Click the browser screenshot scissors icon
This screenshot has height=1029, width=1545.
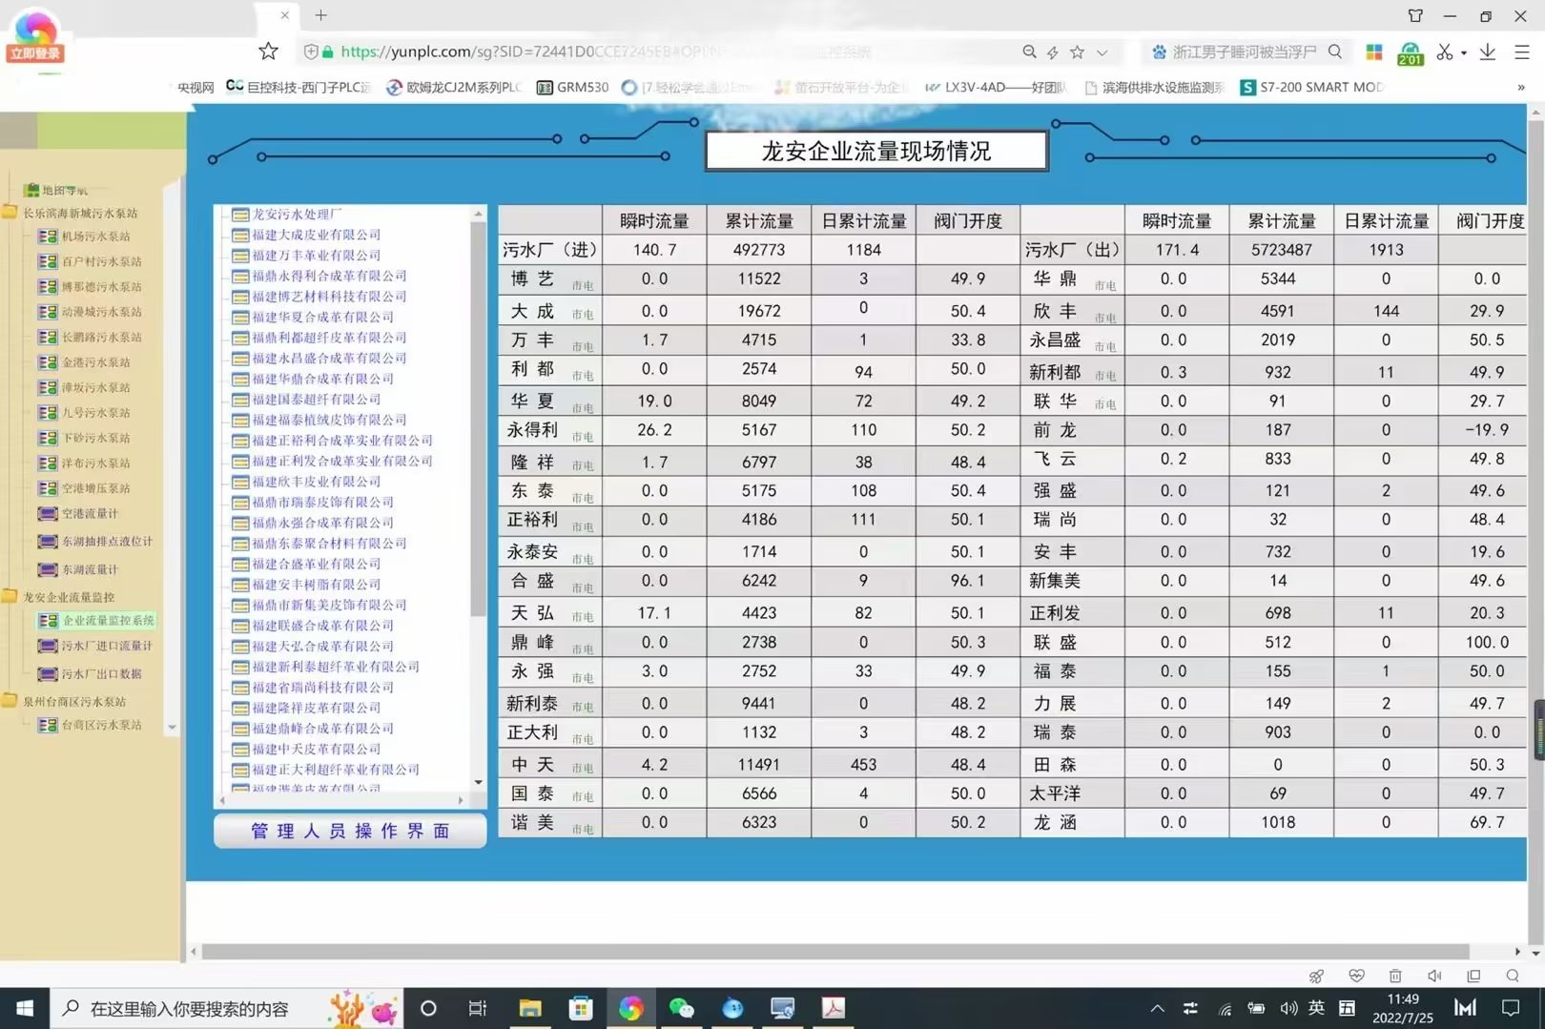tap(1444, 52)
